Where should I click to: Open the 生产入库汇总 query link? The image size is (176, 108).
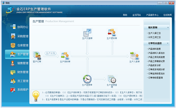154,33
